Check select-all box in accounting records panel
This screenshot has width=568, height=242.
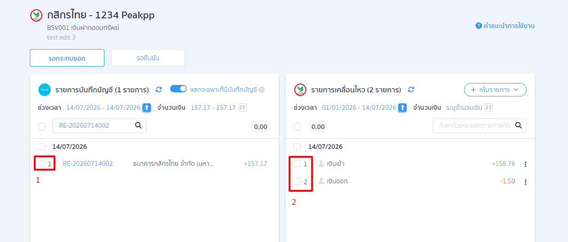(42, 126)
